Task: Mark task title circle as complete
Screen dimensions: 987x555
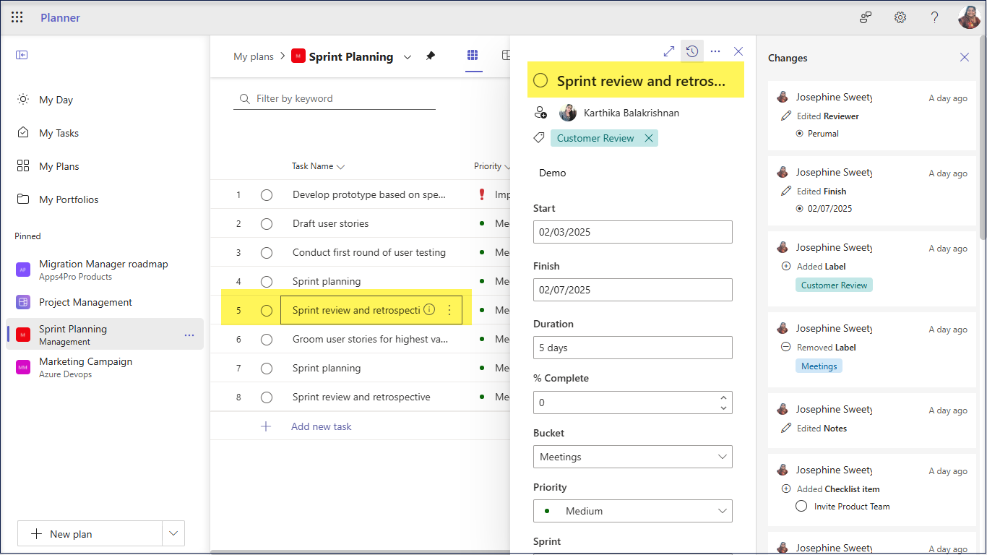Action: coord(540,81)
